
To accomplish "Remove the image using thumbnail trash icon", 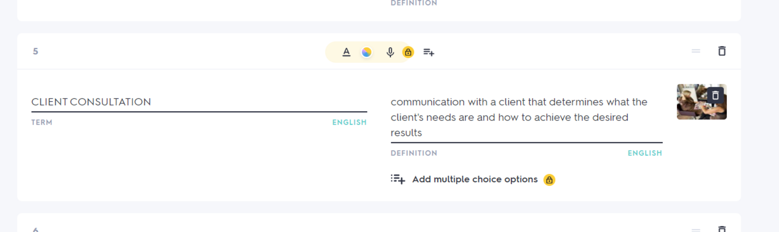I will (715, 95).
